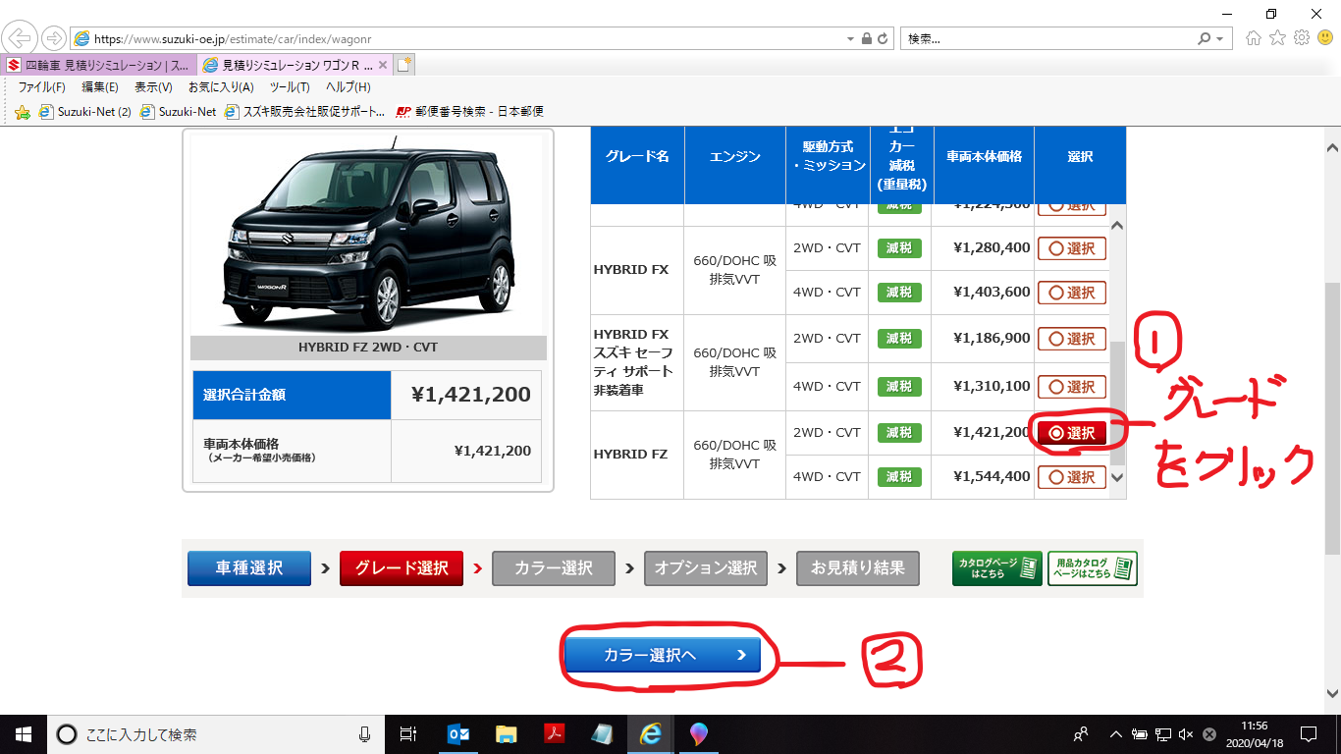Switch to the 四輪車 見積りシミュレーション tab
Image resolution: width=1341 pixels, height=754 pixels.
click(98, 65)
